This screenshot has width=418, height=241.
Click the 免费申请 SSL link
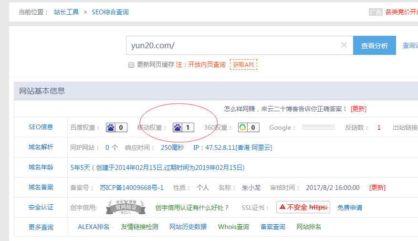pos(349,208)
